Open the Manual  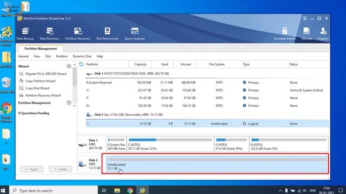click(x=307, y=33)
